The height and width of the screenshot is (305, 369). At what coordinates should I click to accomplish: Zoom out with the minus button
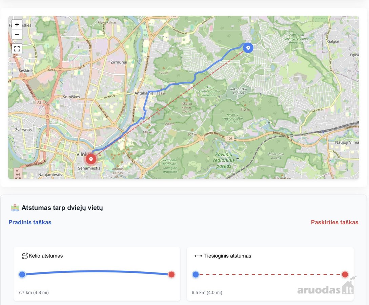(x=17, y=34)
